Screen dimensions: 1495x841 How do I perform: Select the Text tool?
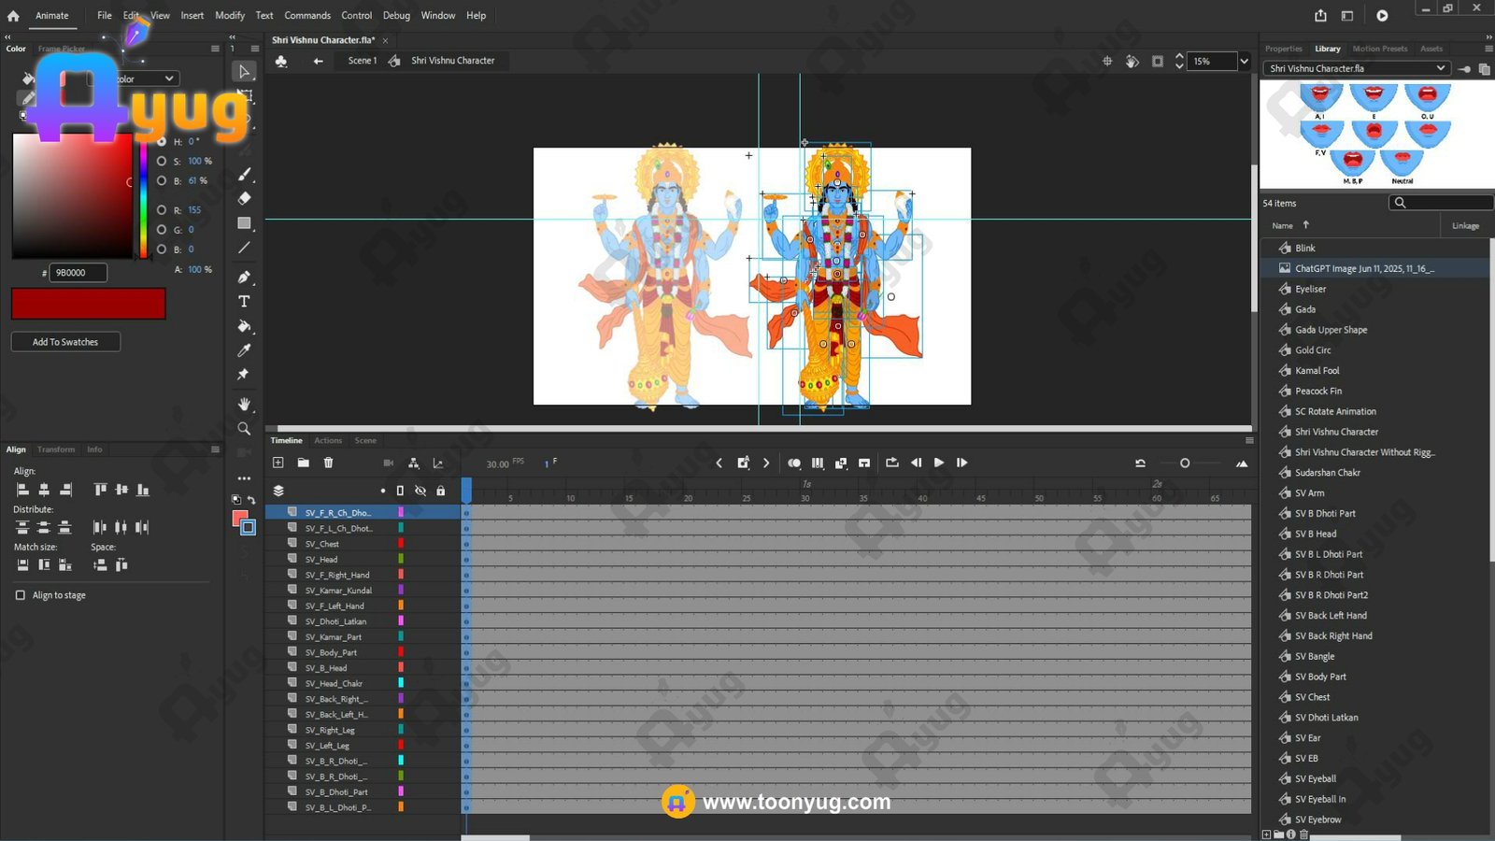[244, 302]
